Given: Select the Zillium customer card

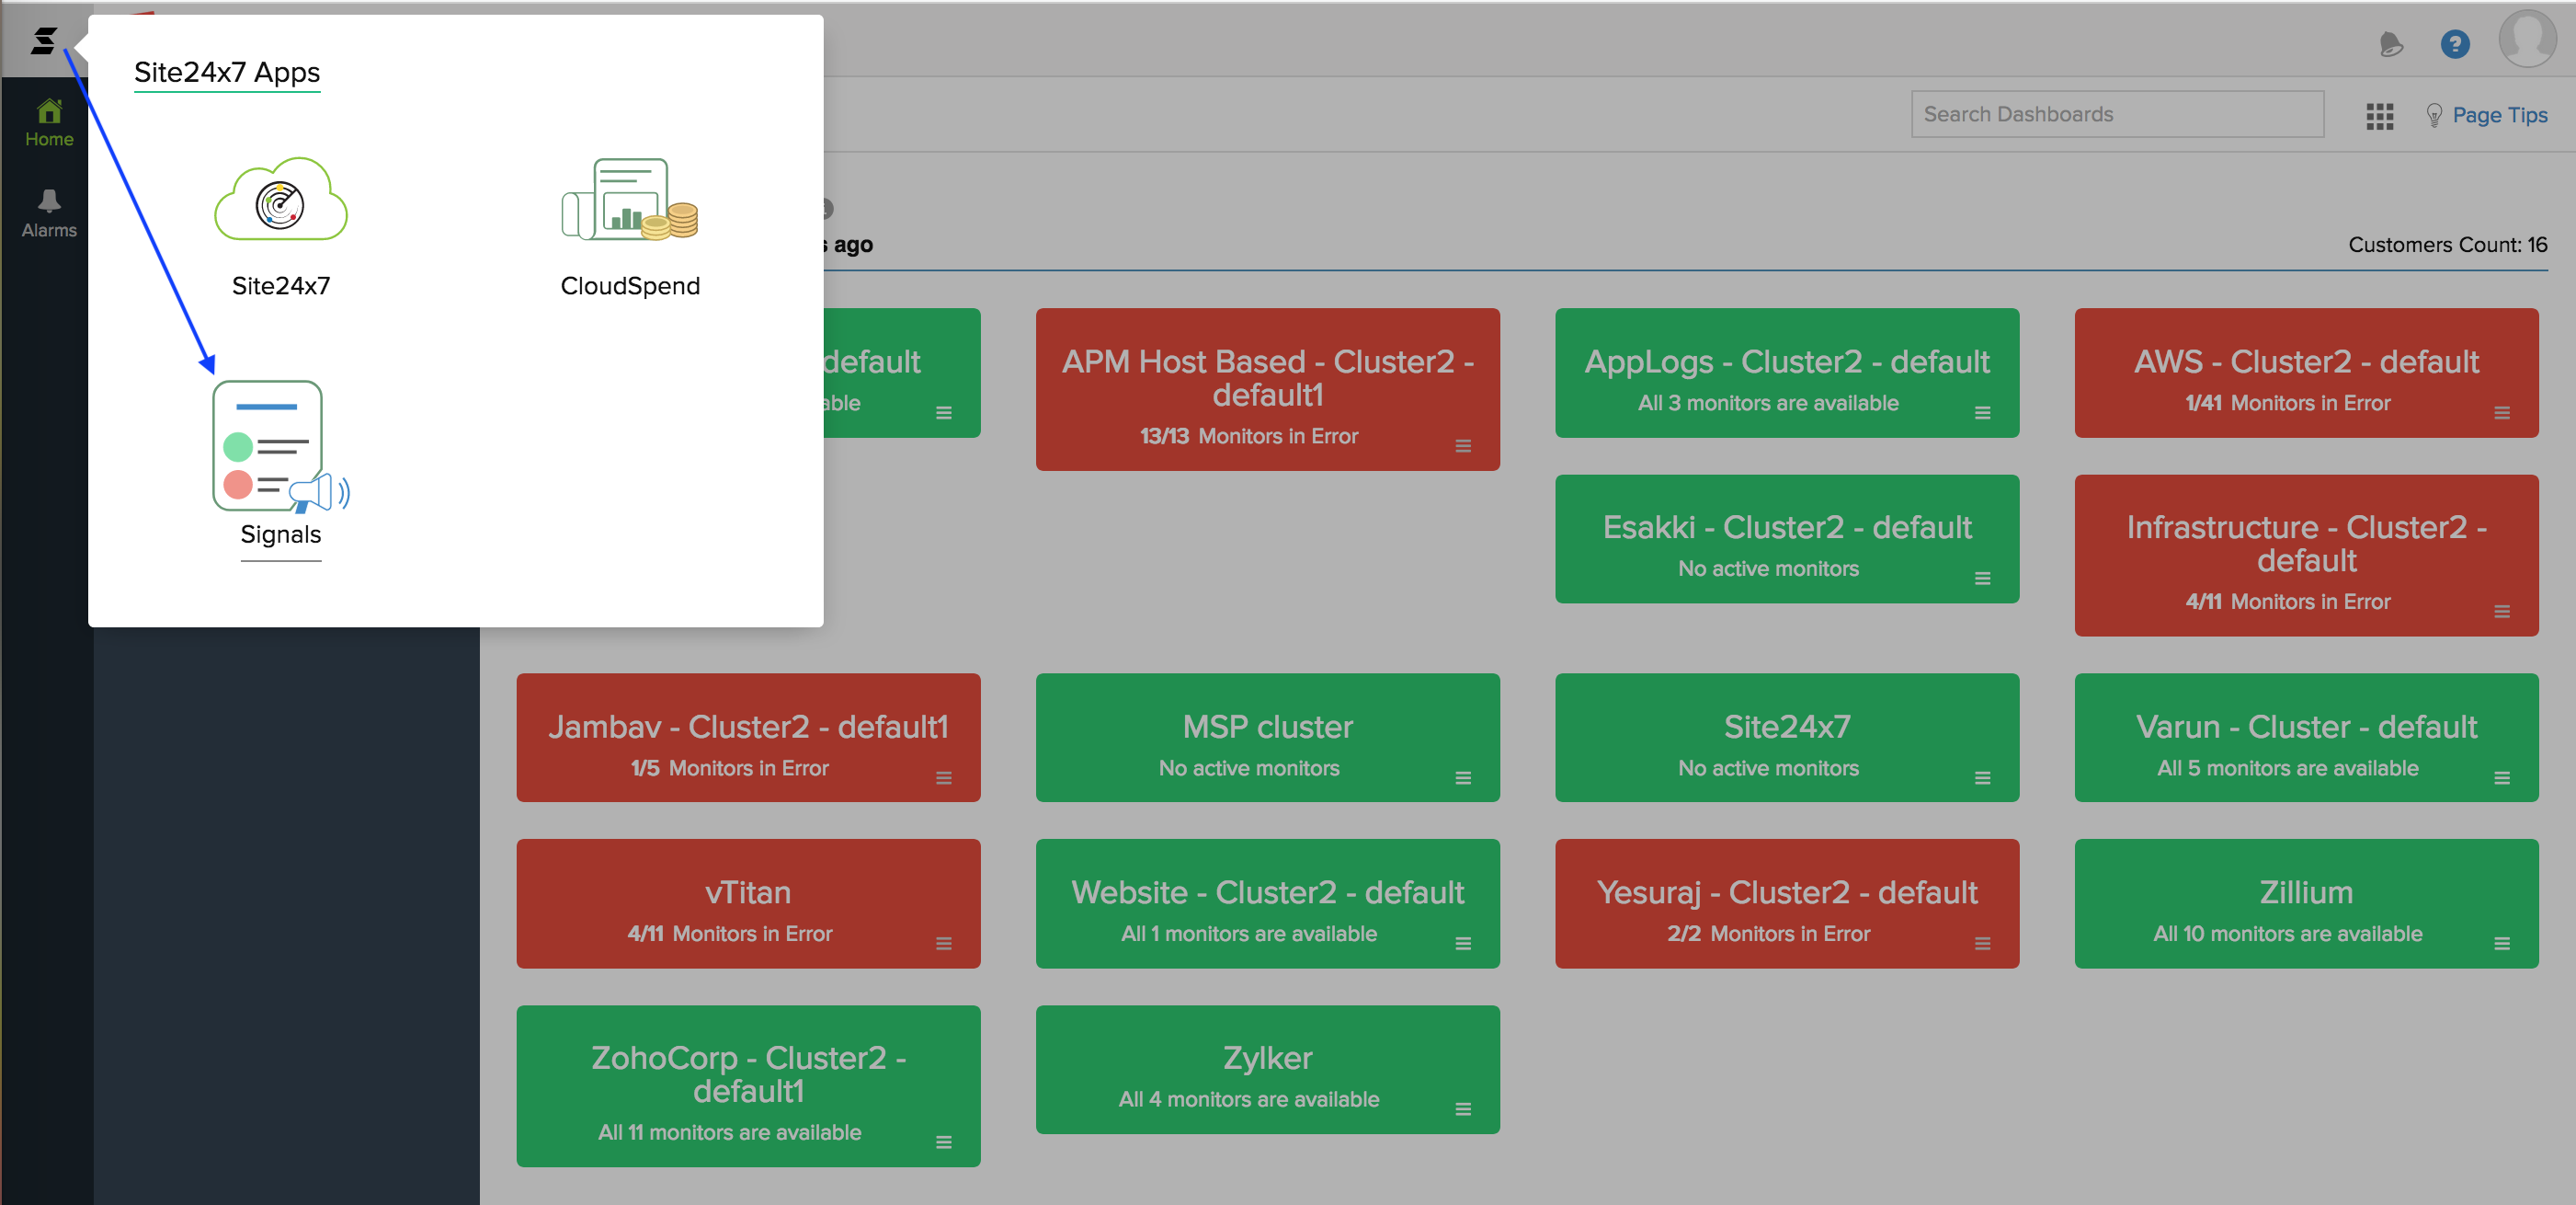Looking at the screenshot, I should 2306,903.
